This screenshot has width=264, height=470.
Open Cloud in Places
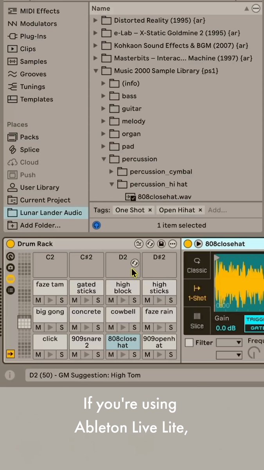[x=23, y=162]
